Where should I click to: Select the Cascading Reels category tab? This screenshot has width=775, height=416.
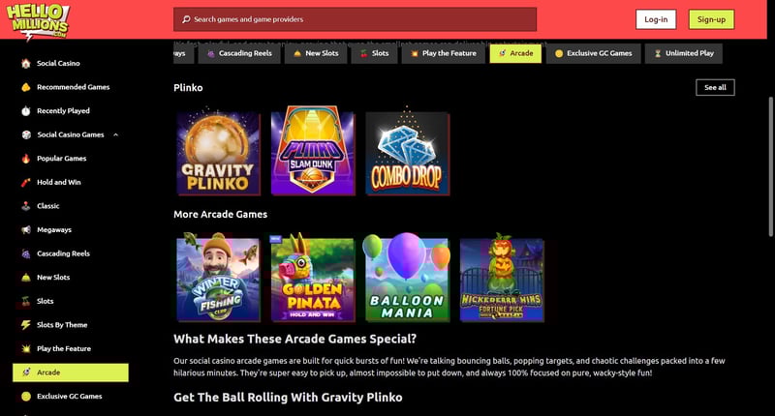tap(239, 53)
